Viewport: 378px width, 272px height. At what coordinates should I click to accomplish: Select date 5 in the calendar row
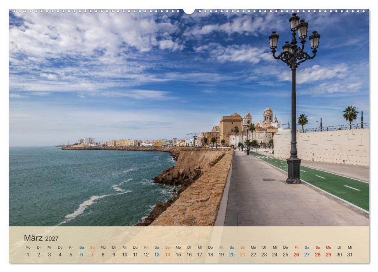click(x=71, y=255)
